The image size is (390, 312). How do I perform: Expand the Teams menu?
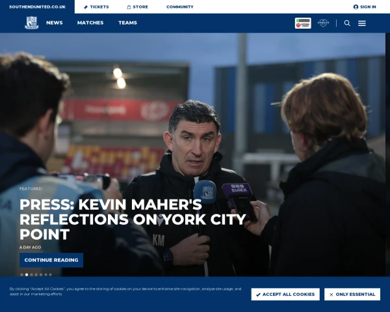click(127, 23)
